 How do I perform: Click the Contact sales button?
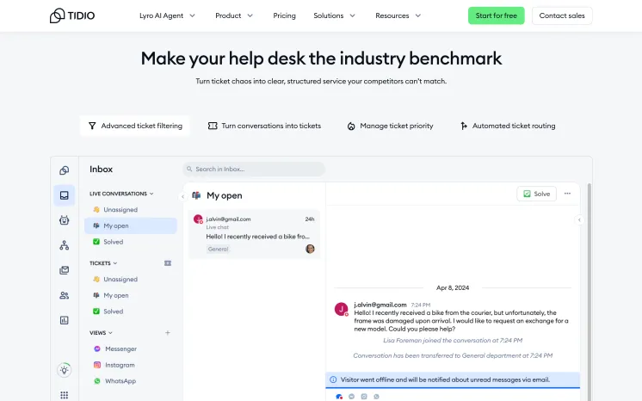click(562, 15)
